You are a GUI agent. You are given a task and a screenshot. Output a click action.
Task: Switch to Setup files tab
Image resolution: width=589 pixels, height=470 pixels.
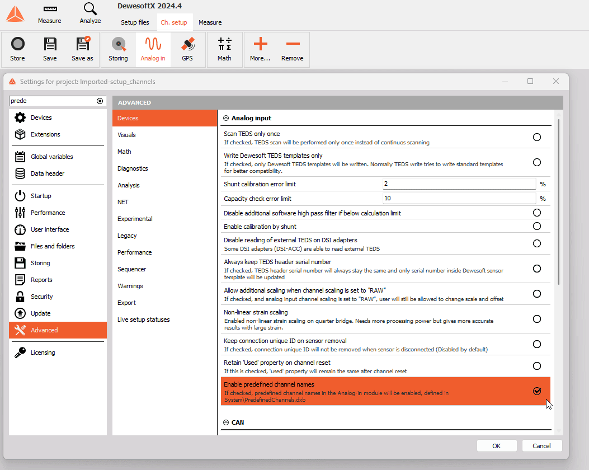click(x=135, y=22)
